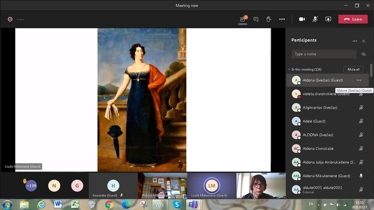The width and height of the screenshot is (374, 210).
Task: Open Google Chrome from the taskbar
Action: point(109,204)
